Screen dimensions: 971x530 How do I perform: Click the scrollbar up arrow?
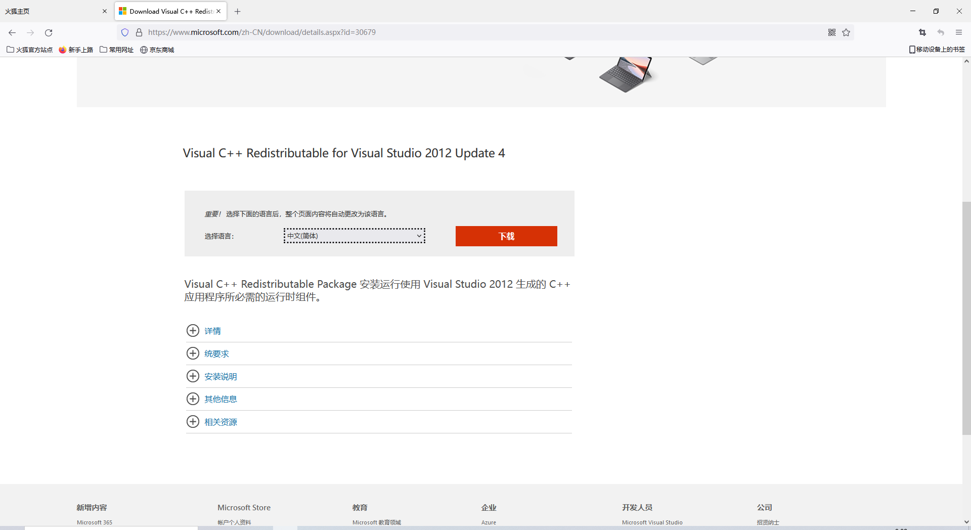[966, 61]
